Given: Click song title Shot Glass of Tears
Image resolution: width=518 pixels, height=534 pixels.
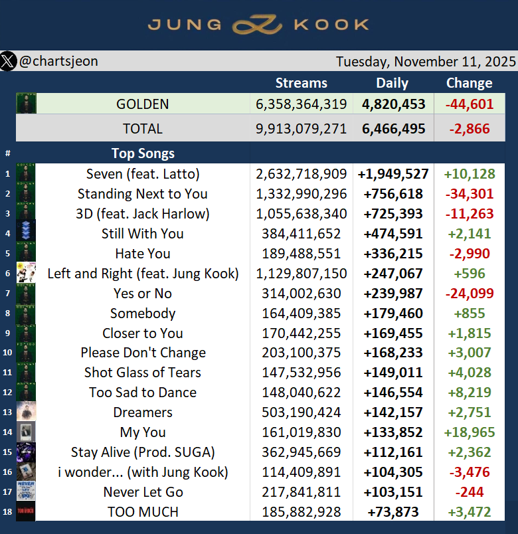Looking at the screenshot, I should click(x=143, y=372).
